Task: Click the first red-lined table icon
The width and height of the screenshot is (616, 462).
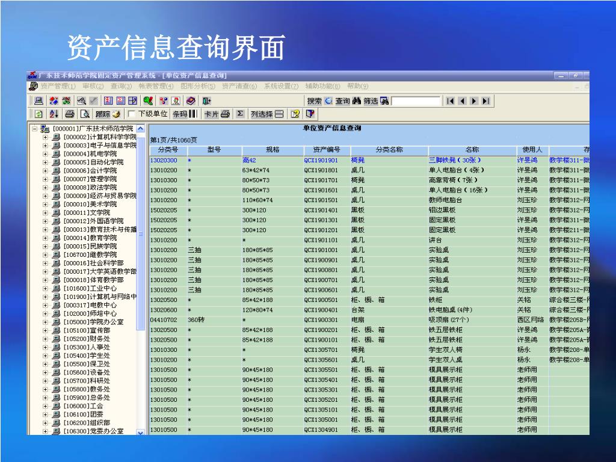Action: click(108, 101)
